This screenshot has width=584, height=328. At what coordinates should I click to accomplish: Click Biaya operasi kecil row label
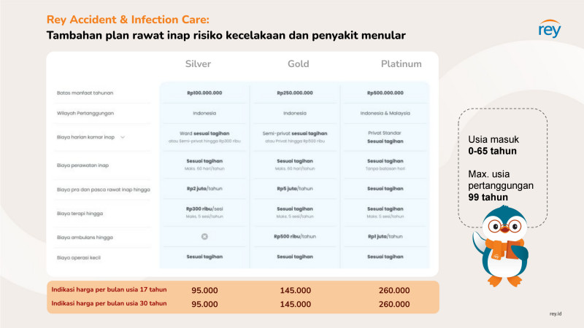pos(79,258)
